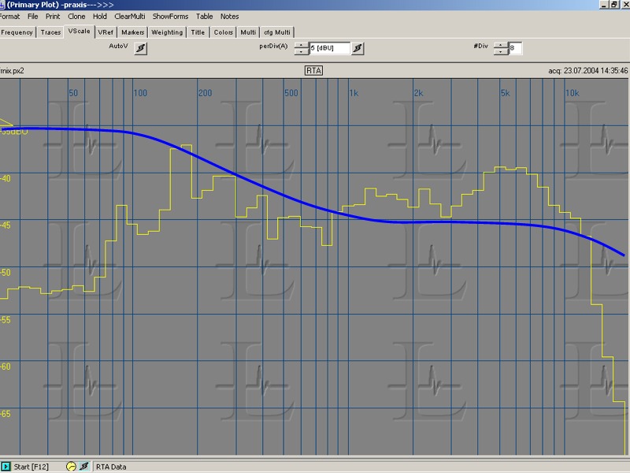
Task: Adjust the #Div stepper arrows
Action: 501,49
